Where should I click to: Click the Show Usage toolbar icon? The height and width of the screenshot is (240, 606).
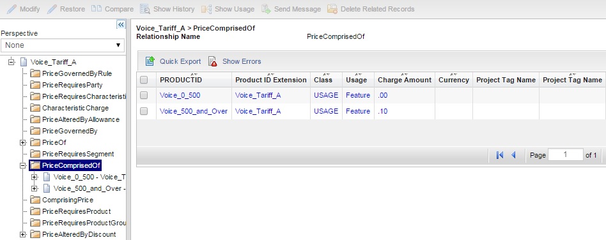(206, 9)
